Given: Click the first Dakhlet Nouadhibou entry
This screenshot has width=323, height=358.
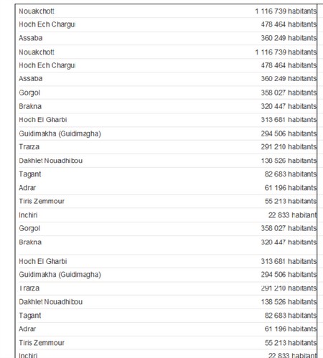Looking at the screenshot, I should click(51, 161).
